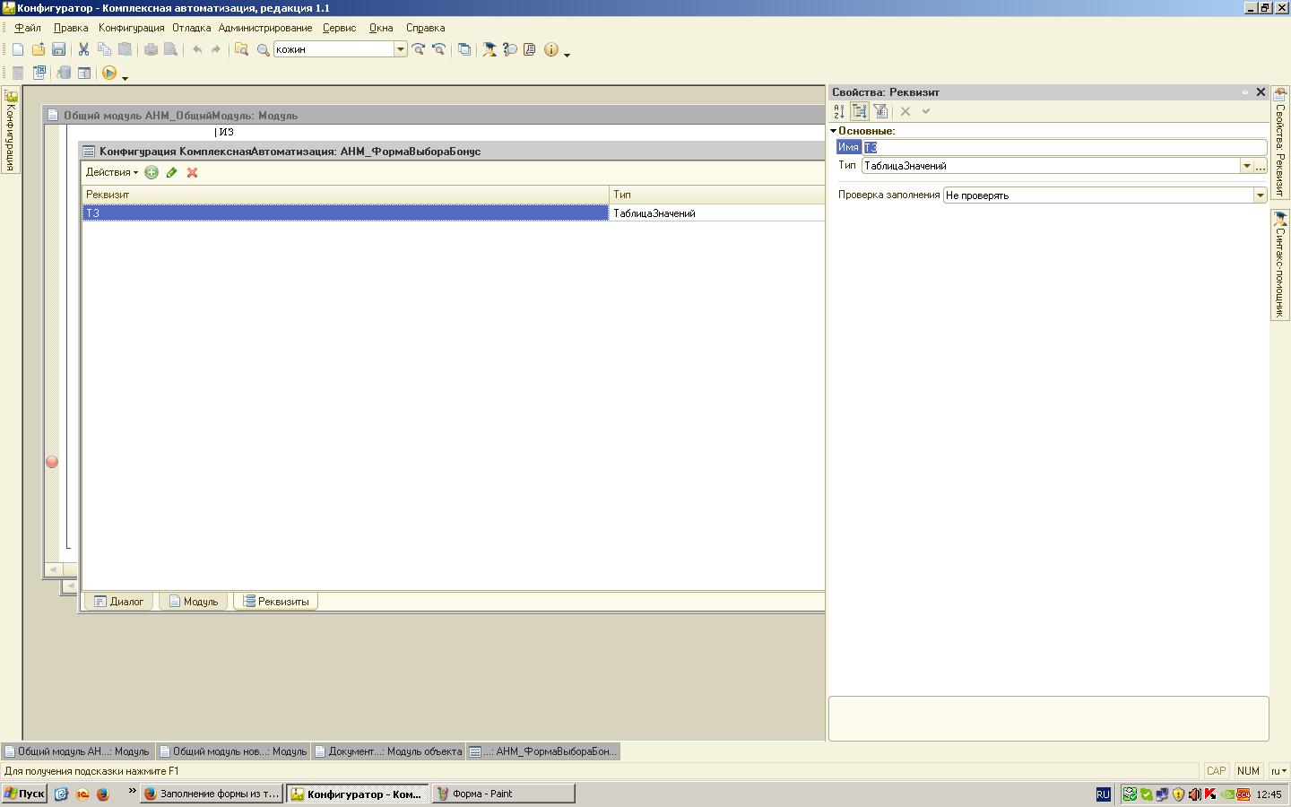Start debugging with the play icon

coord(109,73)
